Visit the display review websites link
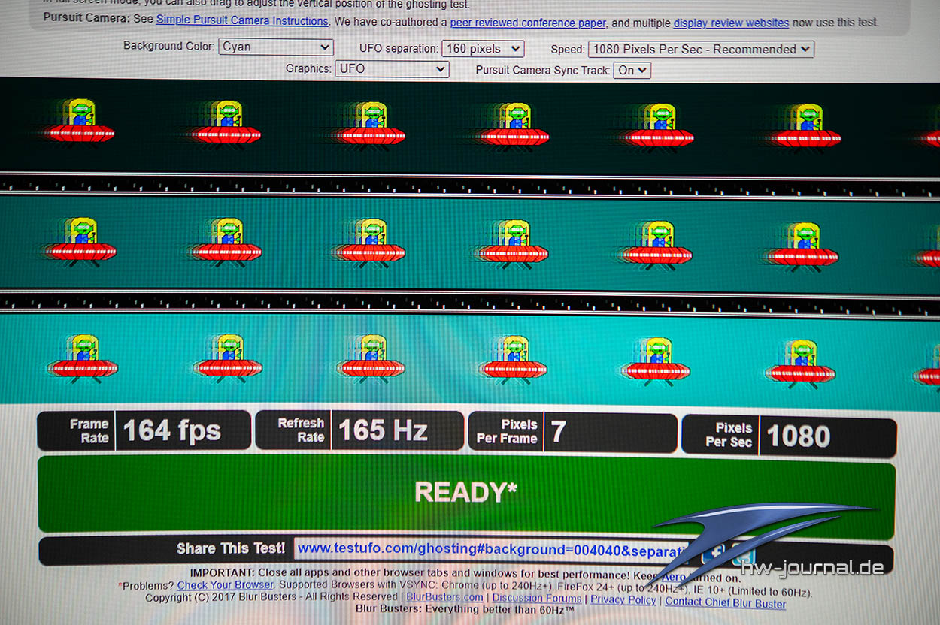940x625 pixels. click(x=731, y=23)
